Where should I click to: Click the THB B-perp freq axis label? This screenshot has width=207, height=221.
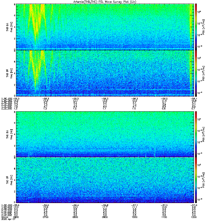tap(9, 27)
